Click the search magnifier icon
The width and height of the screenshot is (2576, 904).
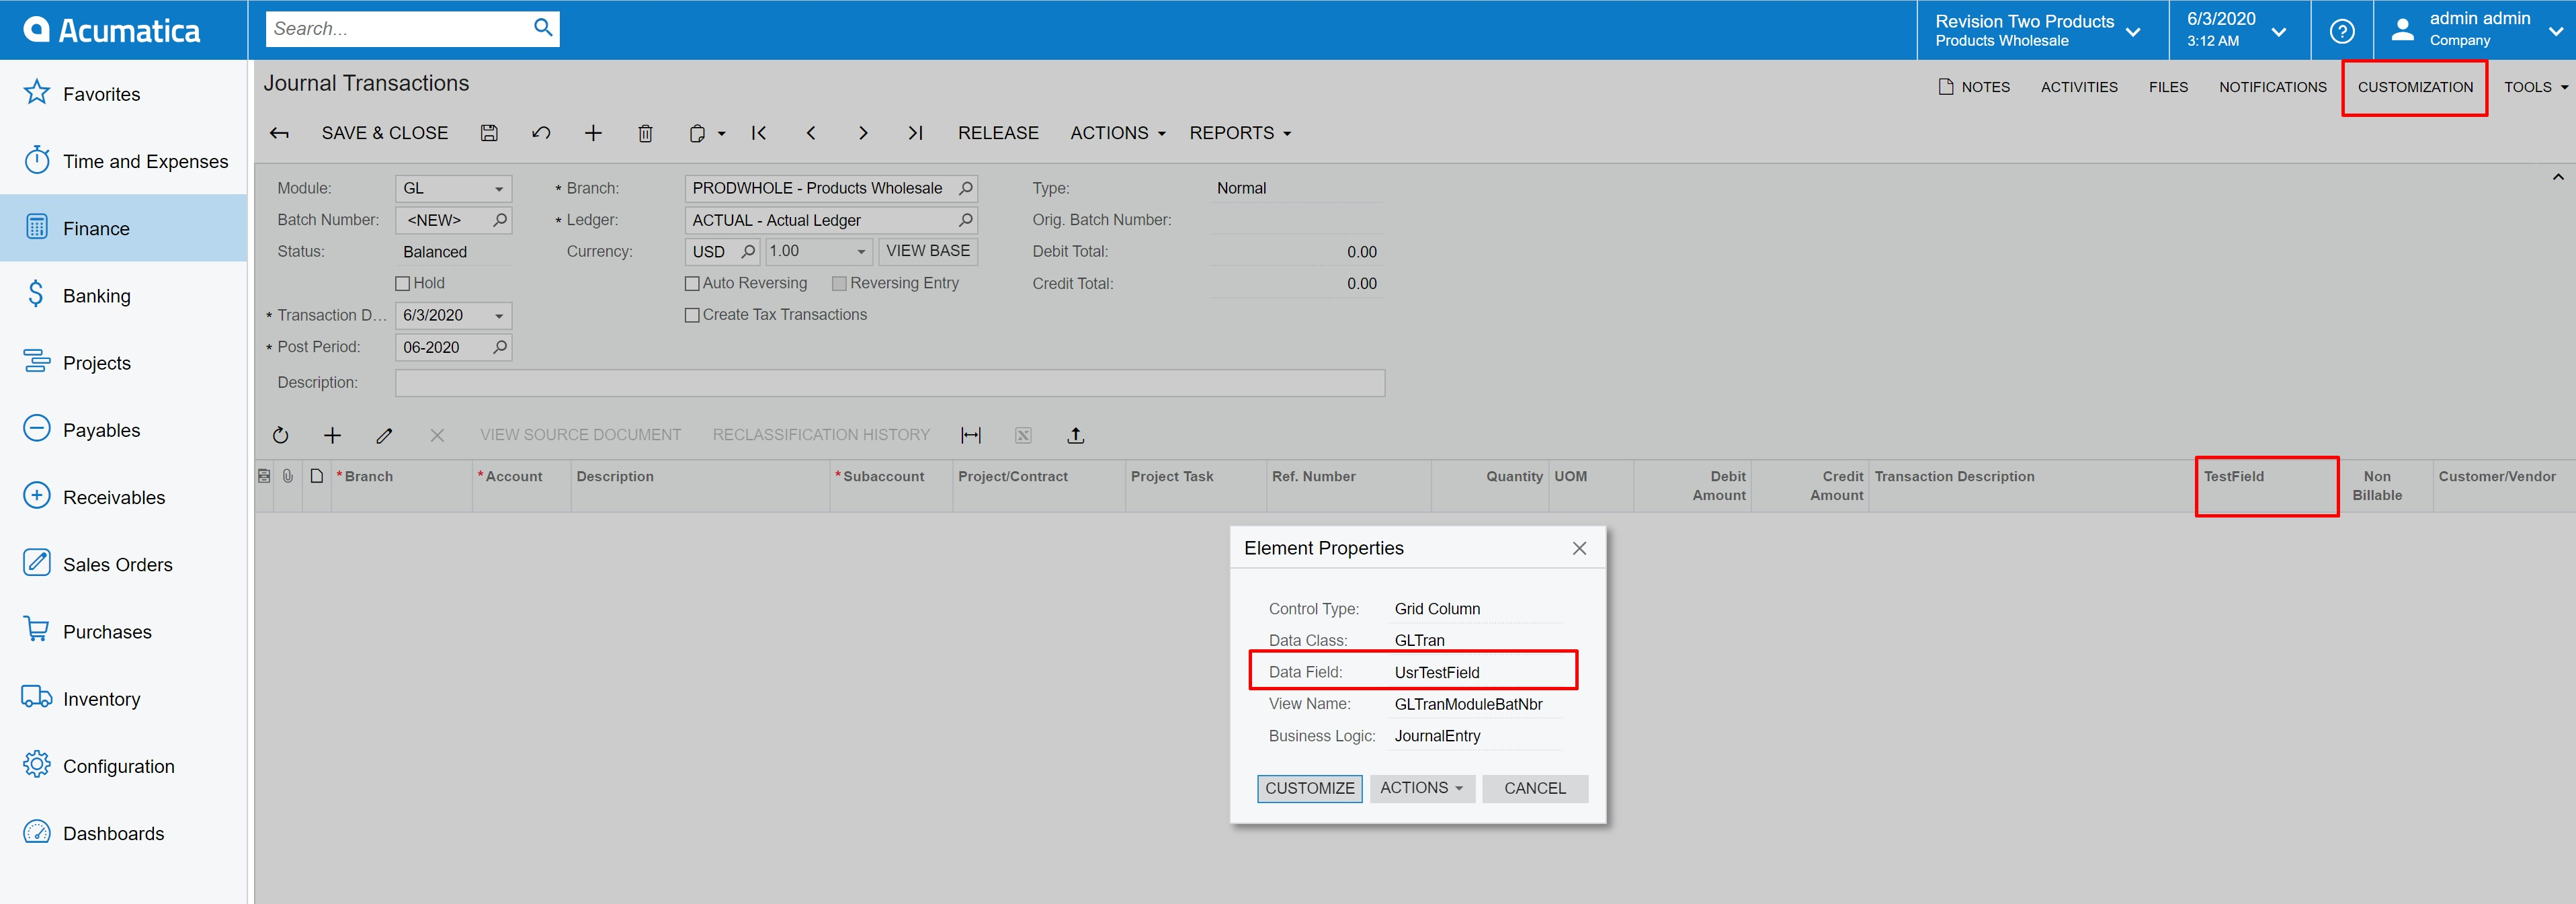(543, 28)
